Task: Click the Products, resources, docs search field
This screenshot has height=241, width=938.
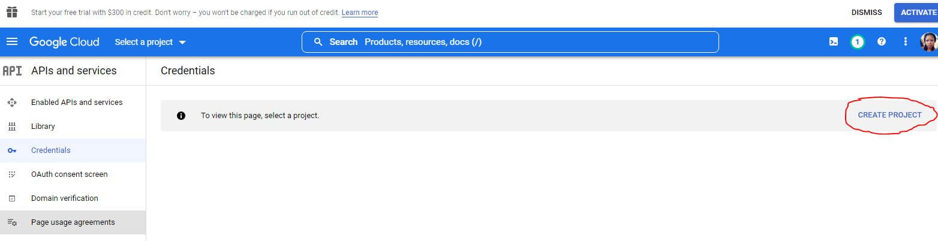Action: (x=510, y=42)
